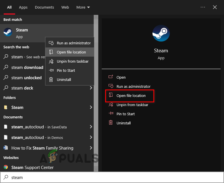Click Unpin from taskbar in details pane
Viewport: 224px width, 183px height.
132,105
